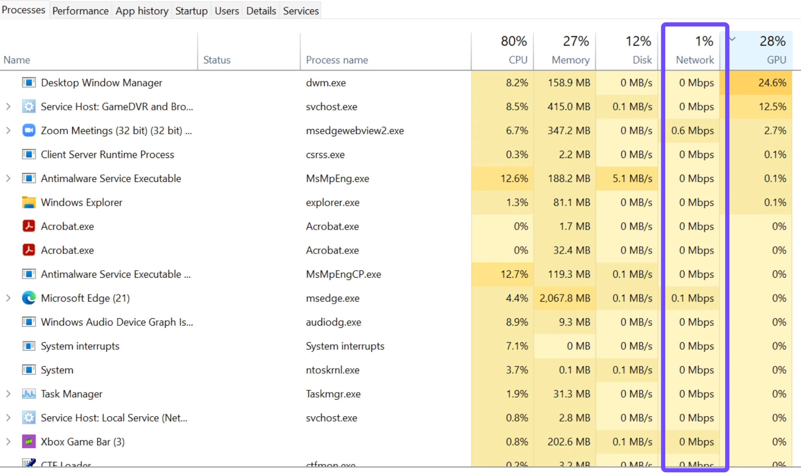Click the icon beside the MsMpEng.exe Antimalware row
Viewport: 801px width, 475px height.
29,178
